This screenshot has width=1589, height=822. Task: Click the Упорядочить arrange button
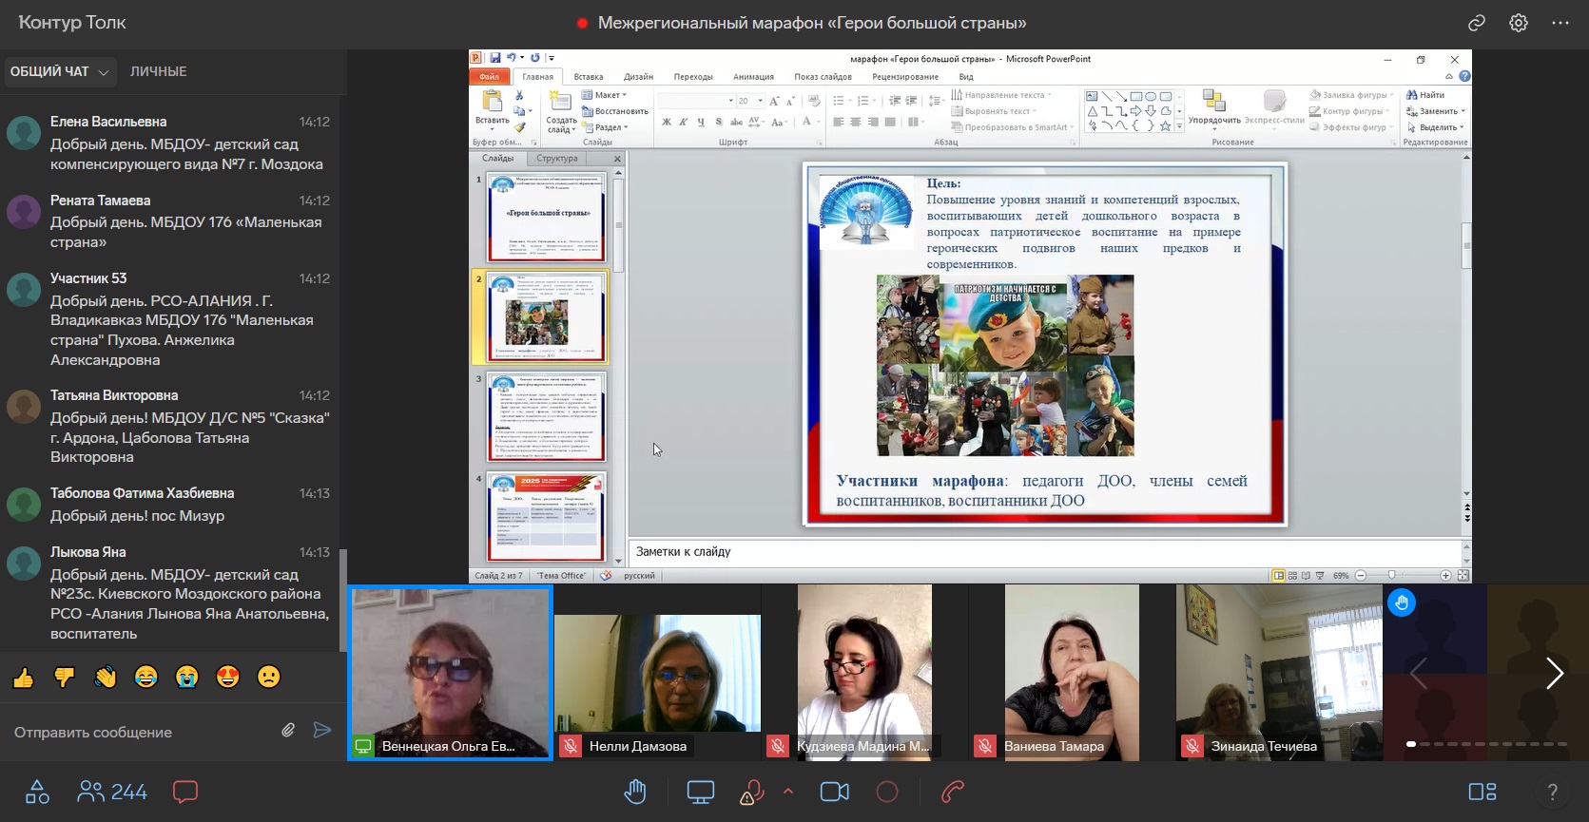point(1214,108)
